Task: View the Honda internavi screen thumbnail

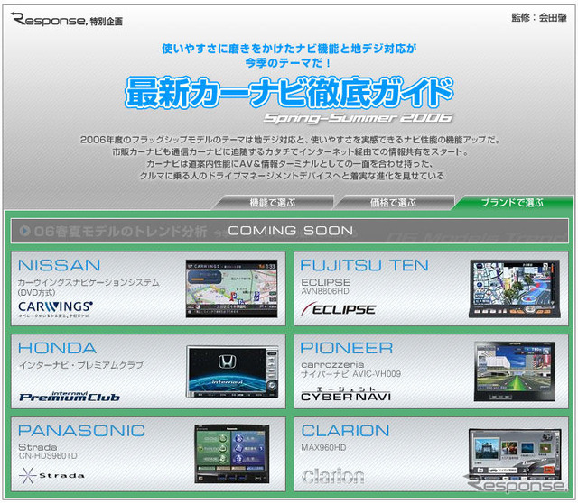Action: [x=232, y=371]
